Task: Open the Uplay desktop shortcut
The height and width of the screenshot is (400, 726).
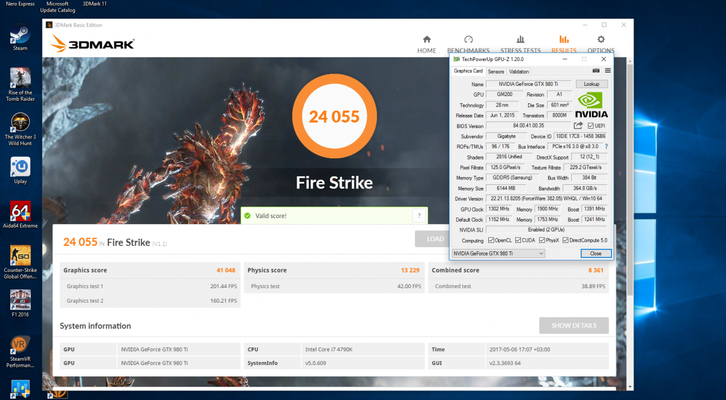Action: [x=20, y=170]
